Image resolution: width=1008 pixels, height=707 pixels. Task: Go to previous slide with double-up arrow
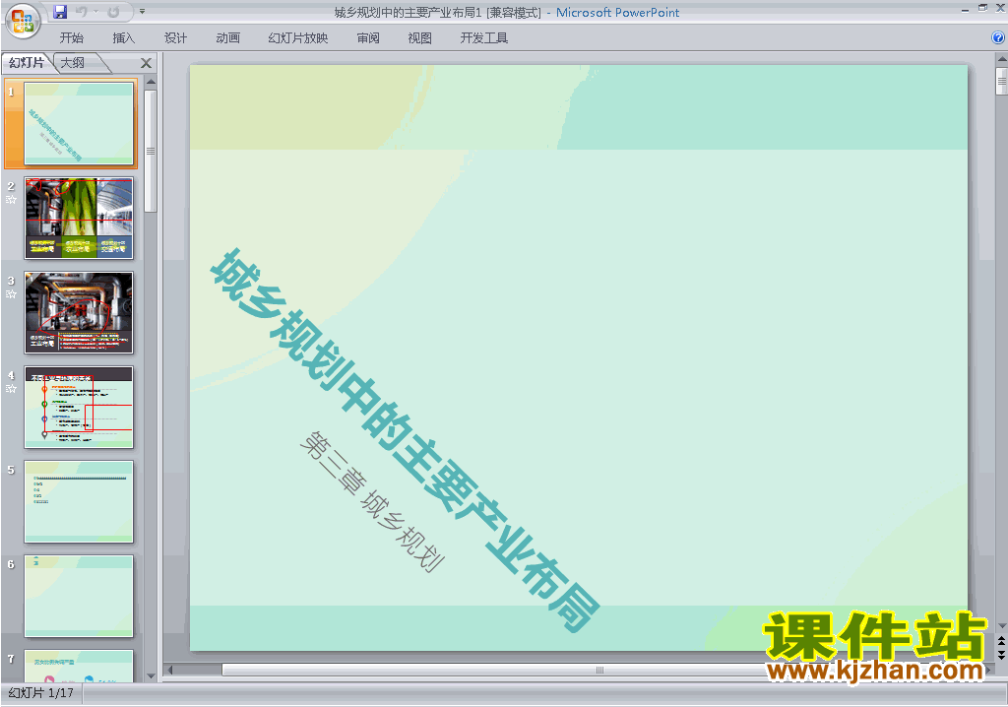[x=1001, y=641]
